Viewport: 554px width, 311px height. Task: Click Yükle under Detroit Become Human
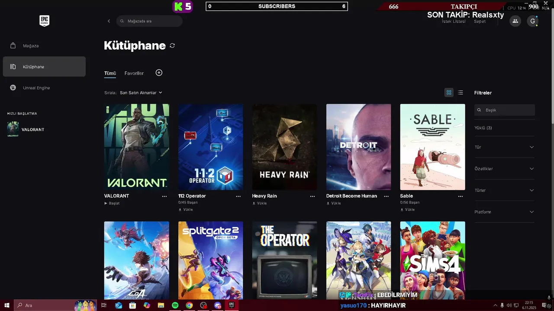(334, 203)
